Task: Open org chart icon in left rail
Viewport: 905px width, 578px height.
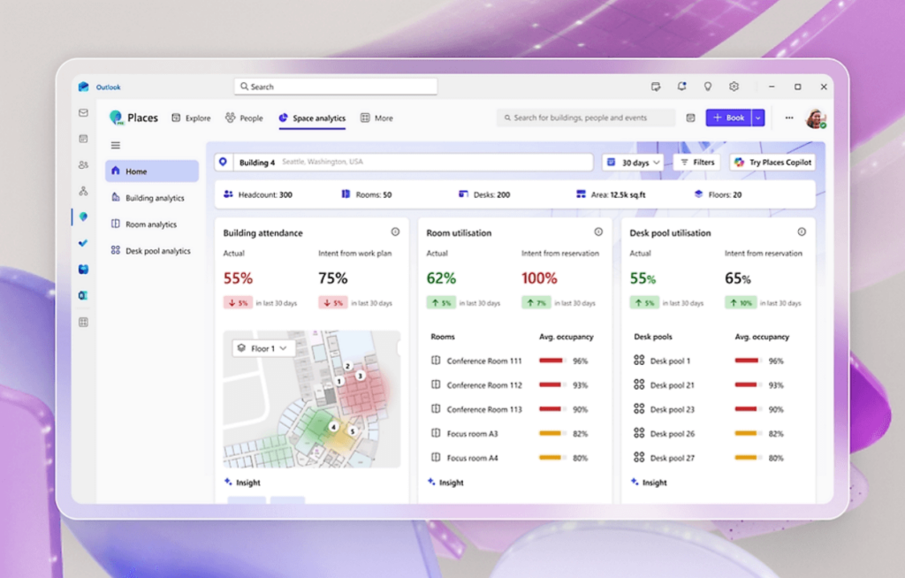Action: pyautogui.click(x=84, y=191)
